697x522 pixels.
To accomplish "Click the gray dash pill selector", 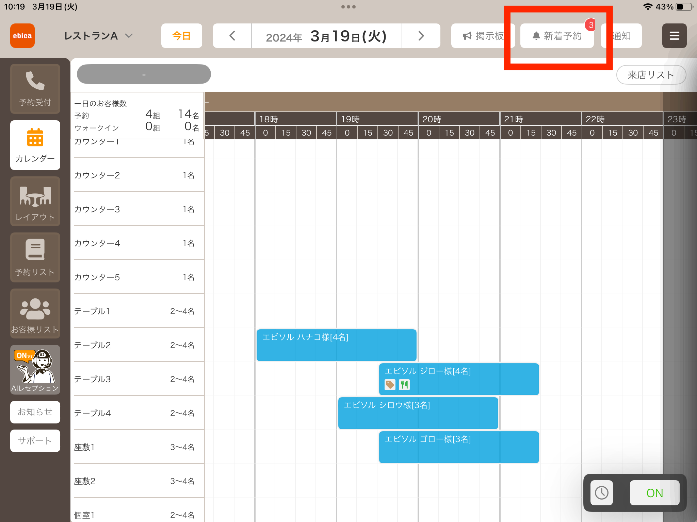I will (x=144, y=74).
